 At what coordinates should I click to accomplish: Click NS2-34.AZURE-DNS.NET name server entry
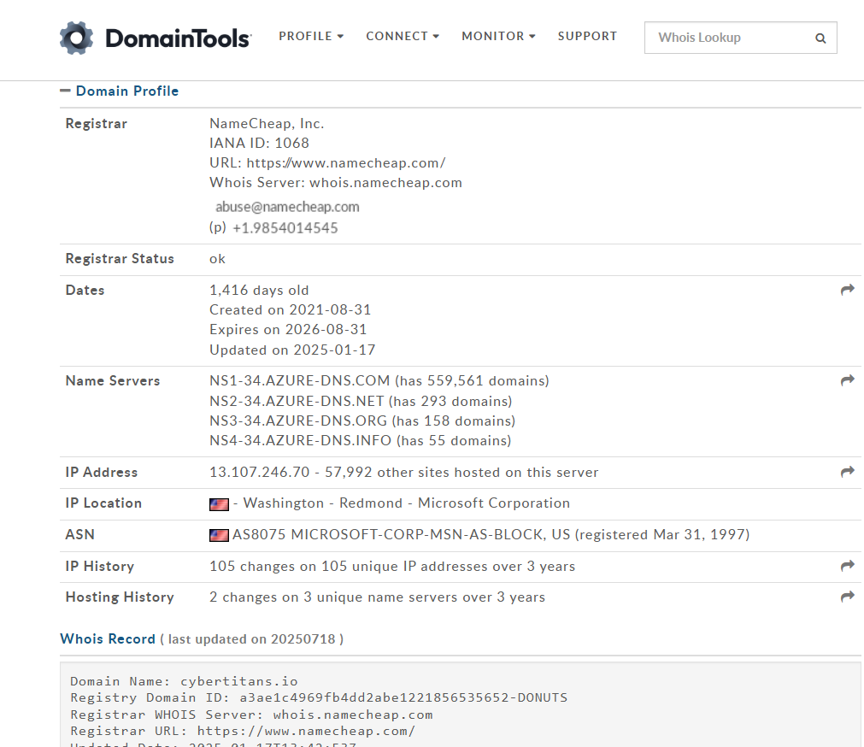297,401
